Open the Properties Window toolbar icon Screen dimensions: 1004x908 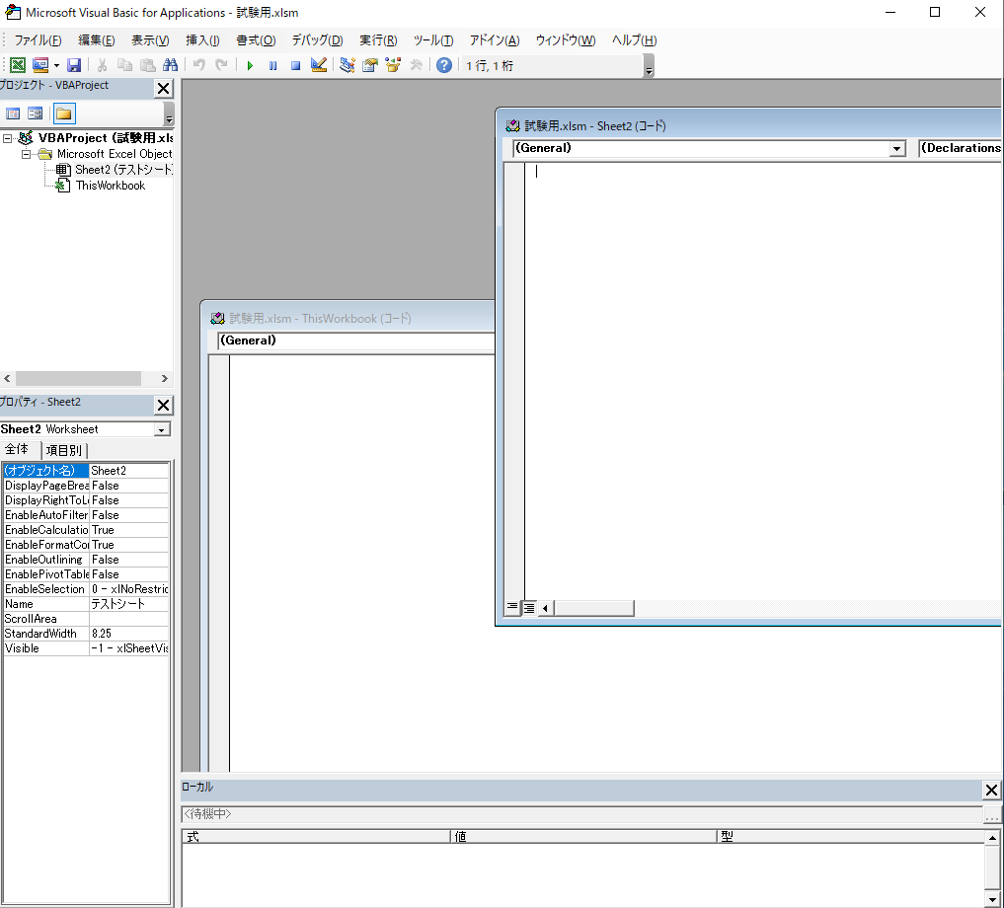point(370,65)
